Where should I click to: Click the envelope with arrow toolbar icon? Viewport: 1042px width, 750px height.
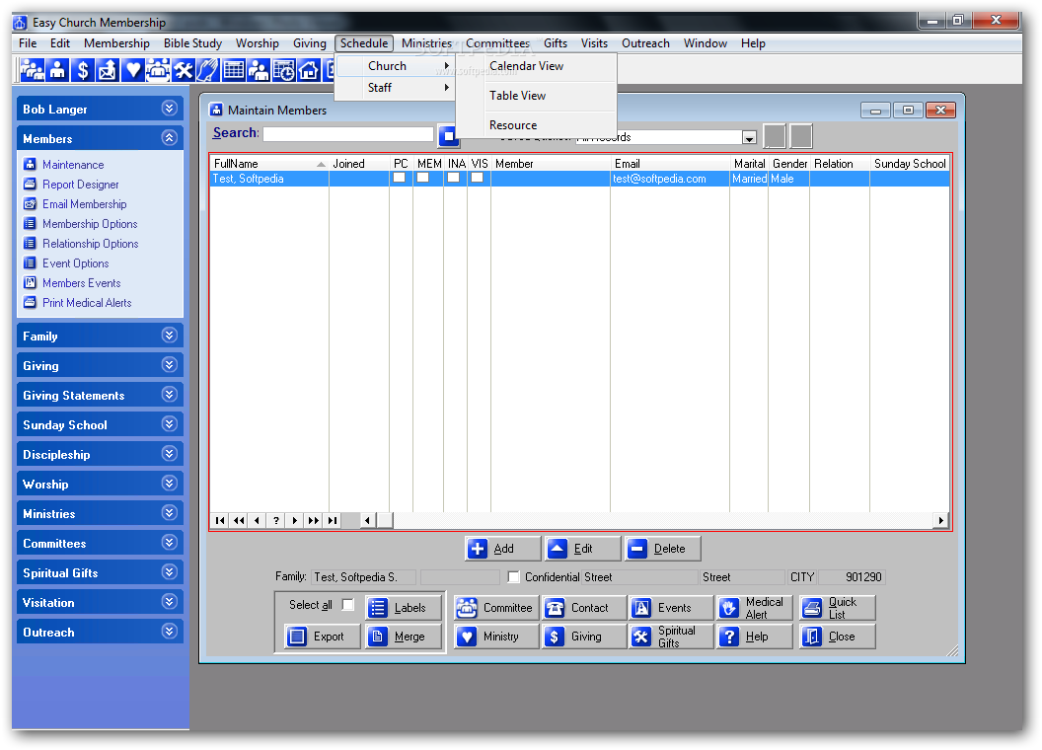click(107, 70)
